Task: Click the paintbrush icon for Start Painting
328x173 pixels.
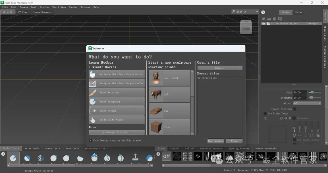Action: coord(92,92)
